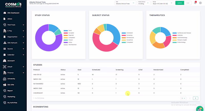Click the SSU Site icon
The height and width of the screenshot is (111, 205).
click(5, 85)
